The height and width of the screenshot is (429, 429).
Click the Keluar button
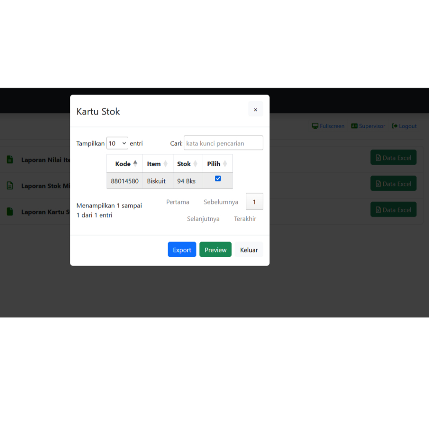click(x=249, y=250)
